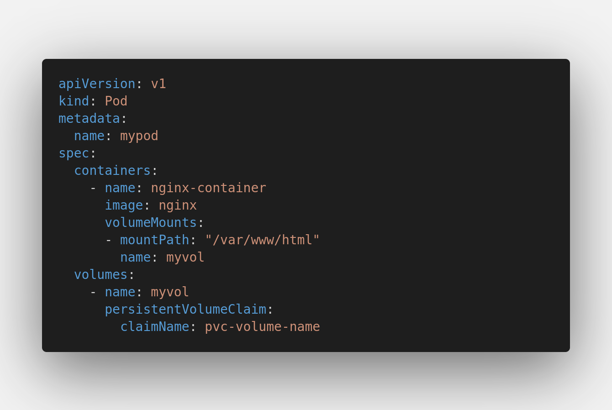Select the Pod value text
Image resolution: width=612 pixels, height=410 pixels.
[x=116, y=101]
